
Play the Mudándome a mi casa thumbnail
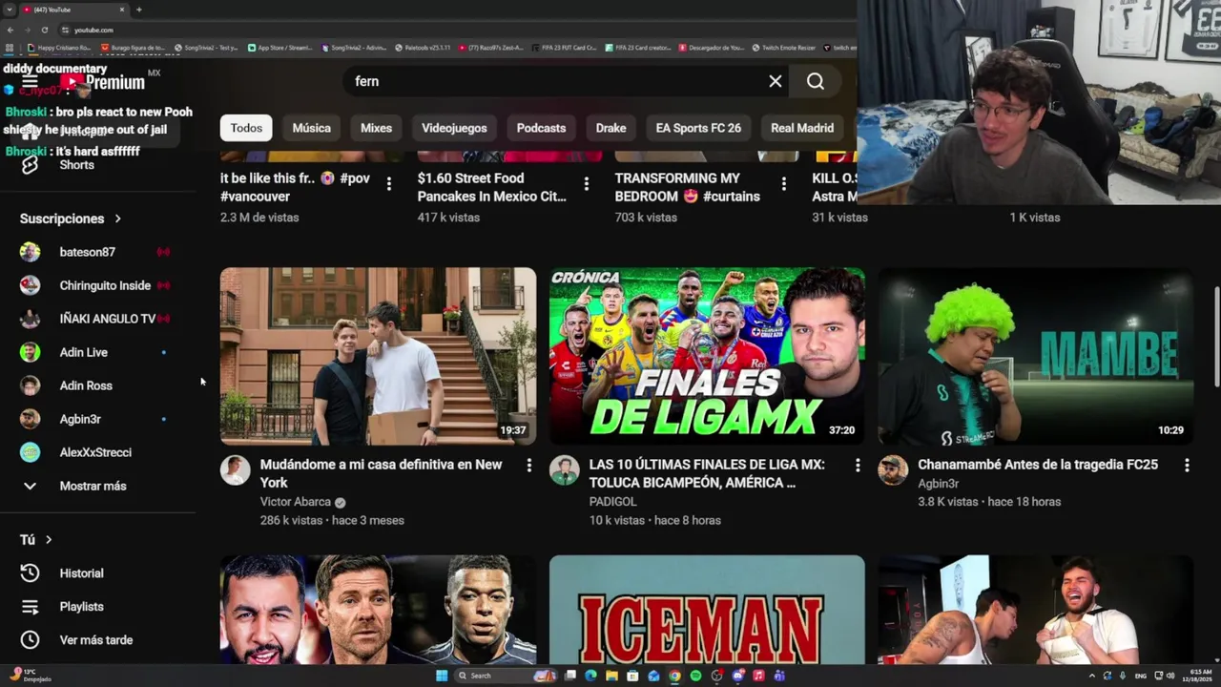[x=378, y=356]
